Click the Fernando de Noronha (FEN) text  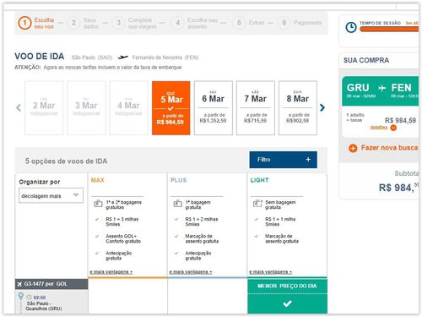(x=165, y=57)
